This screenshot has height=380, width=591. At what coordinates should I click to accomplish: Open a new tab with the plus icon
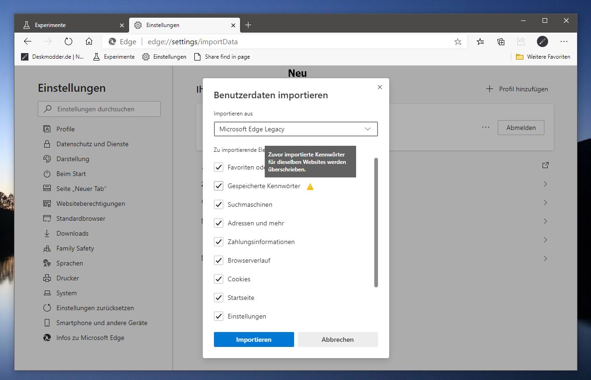[248, 25]
